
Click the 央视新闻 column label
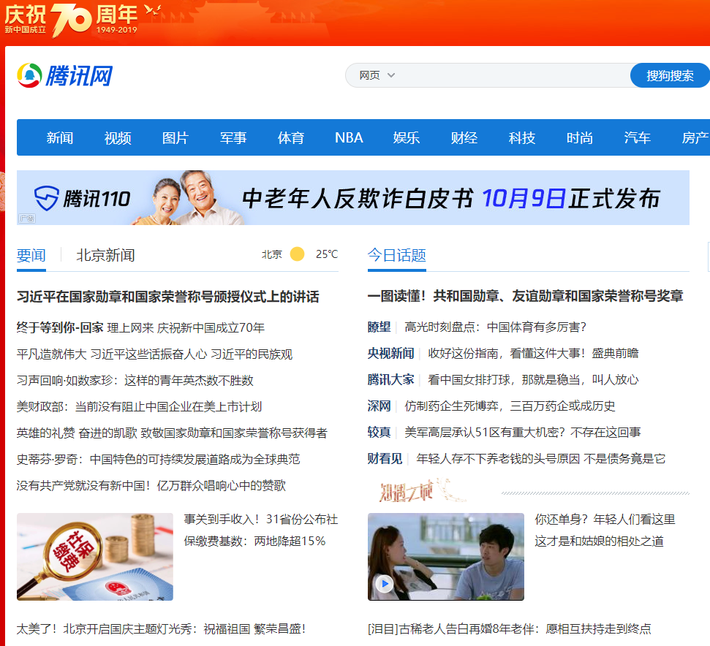tap(390, 353)
